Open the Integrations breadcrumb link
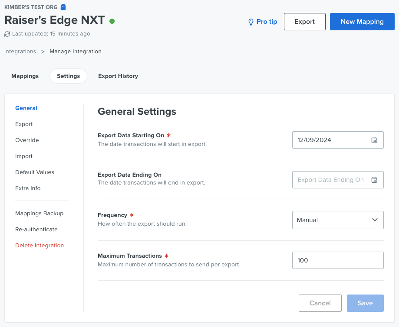The image size is (399, 327). click(x=20, y=51)
